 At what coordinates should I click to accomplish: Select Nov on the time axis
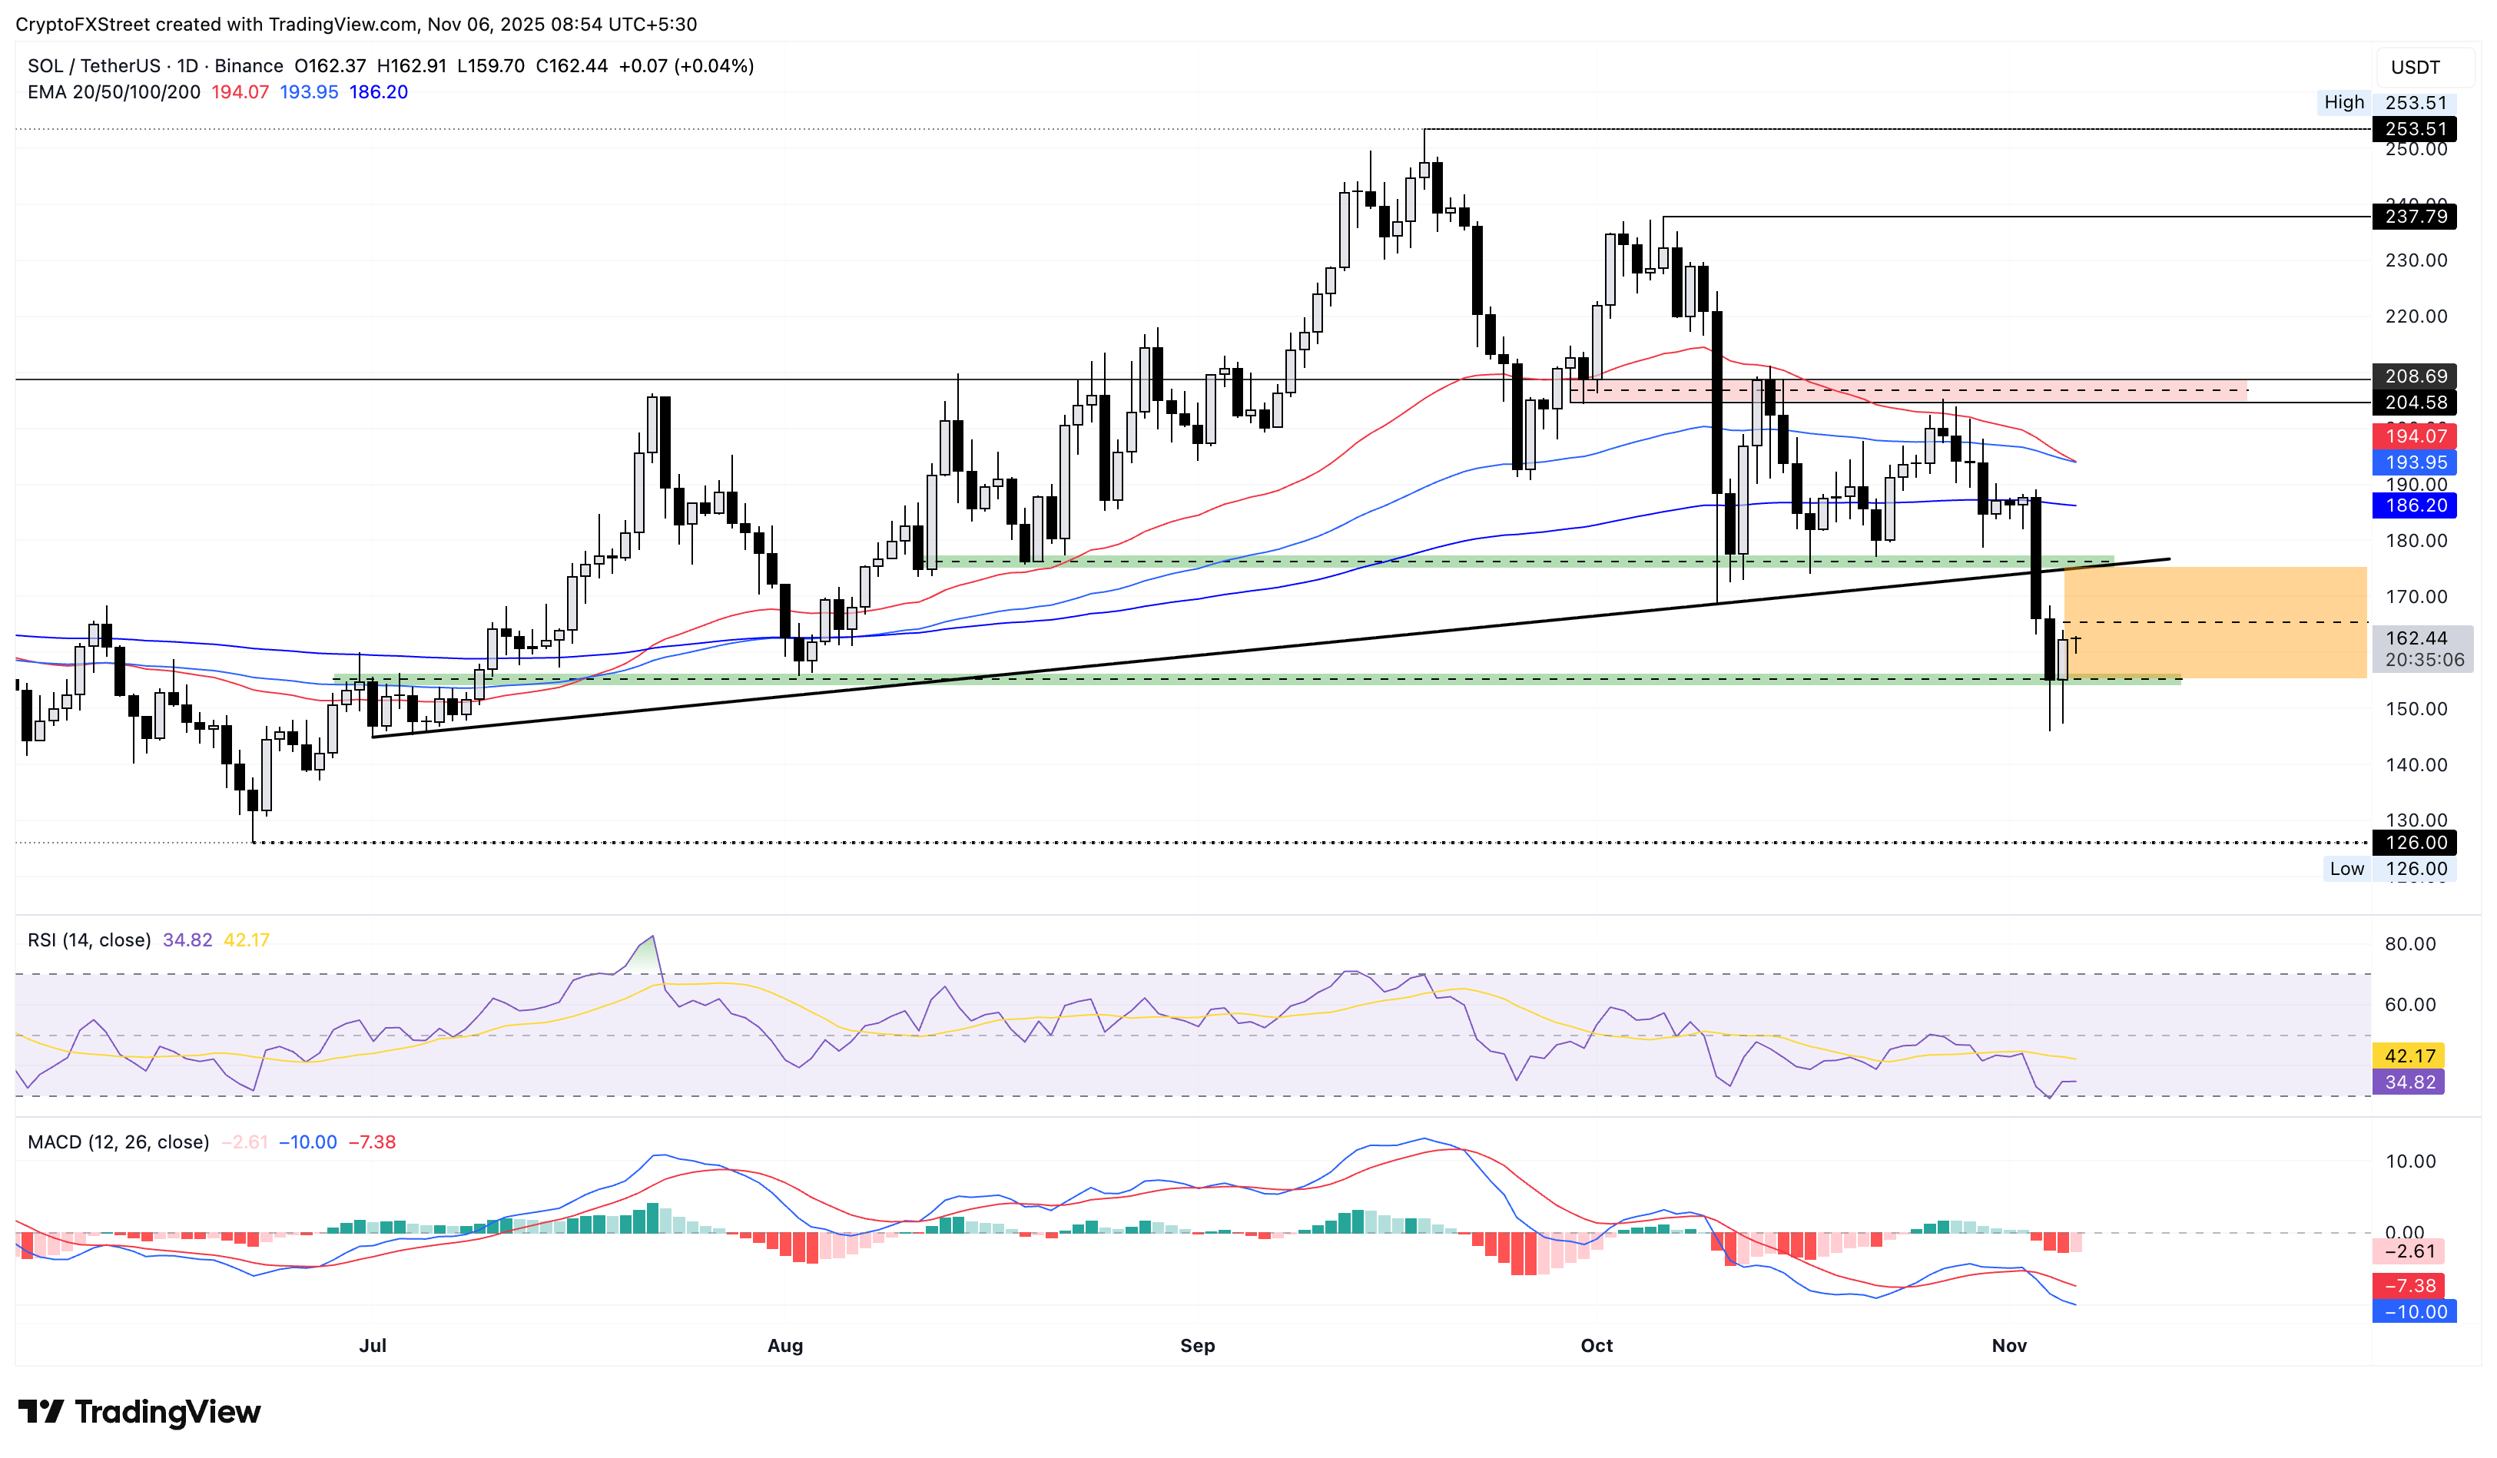click(2011, 1345)
